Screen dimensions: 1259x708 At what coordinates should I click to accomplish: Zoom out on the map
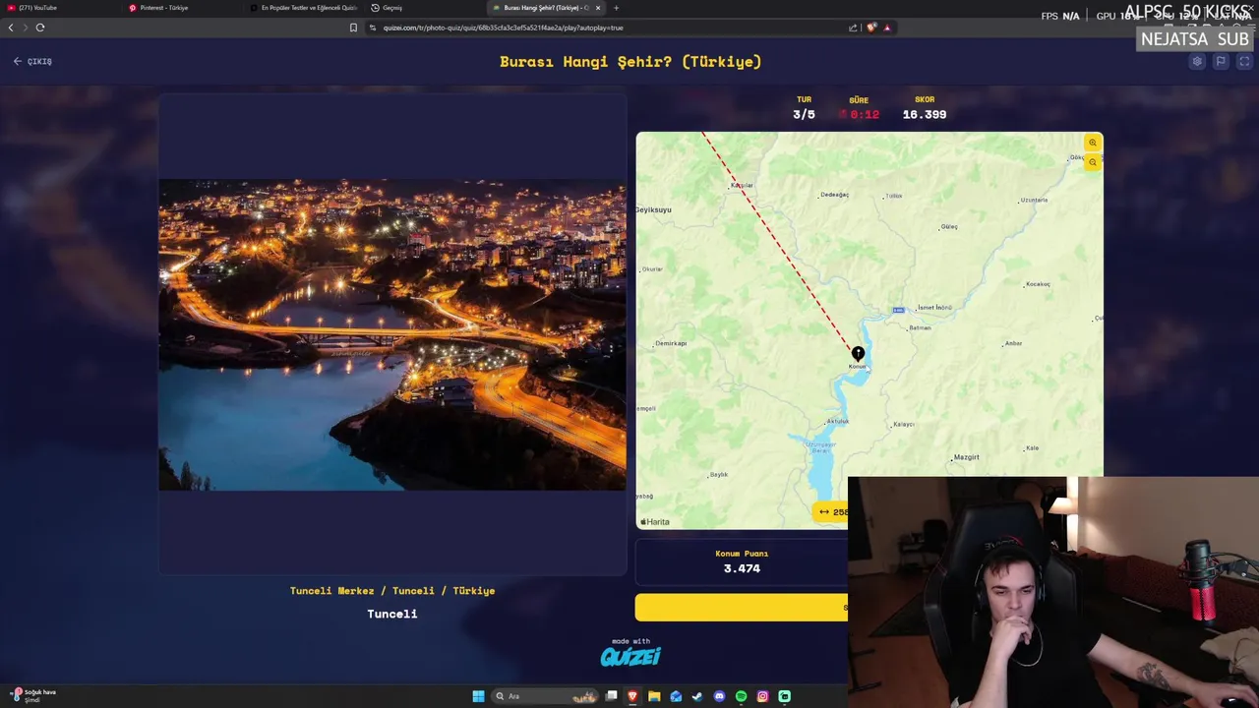pos(1092,162)
